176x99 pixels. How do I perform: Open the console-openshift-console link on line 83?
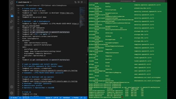click(56, 71)
